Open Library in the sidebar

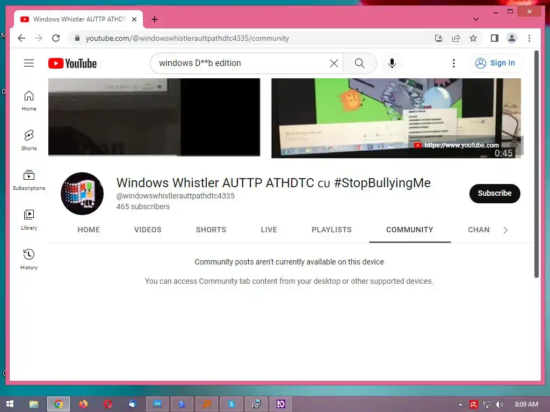[29, 219]
